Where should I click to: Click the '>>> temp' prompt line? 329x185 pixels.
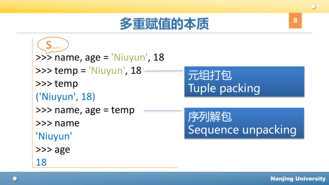(57, 84)
